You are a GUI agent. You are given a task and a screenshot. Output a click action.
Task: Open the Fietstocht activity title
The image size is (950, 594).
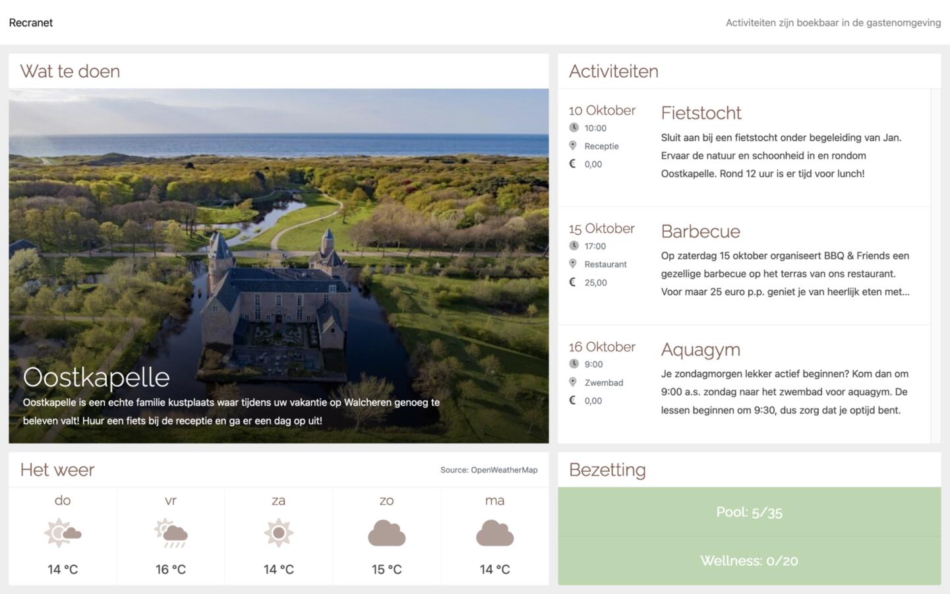pos(701,113)
